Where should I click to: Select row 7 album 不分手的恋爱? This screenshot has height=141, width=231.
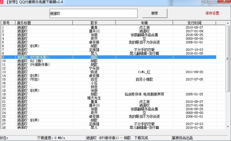click(144, 50)
